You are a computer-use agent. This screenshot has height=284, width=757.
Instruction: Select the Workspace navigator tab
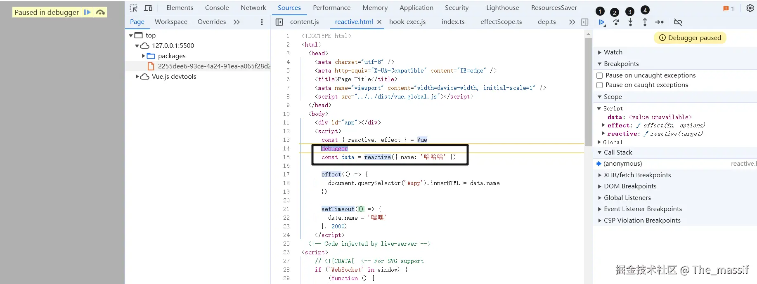[171, 22]
